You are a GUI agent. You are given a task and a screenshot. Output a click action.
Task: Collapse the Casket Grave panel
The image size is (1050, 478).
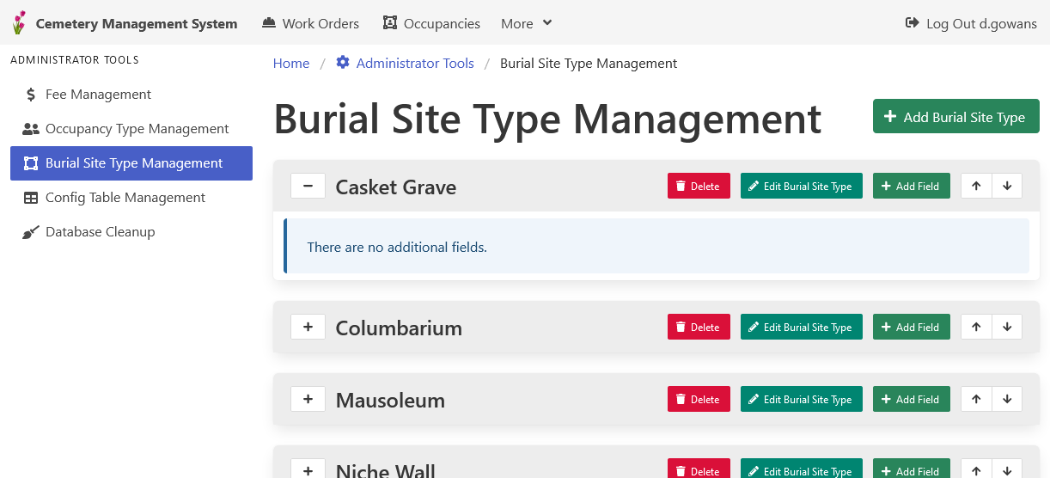click(308, 186)
